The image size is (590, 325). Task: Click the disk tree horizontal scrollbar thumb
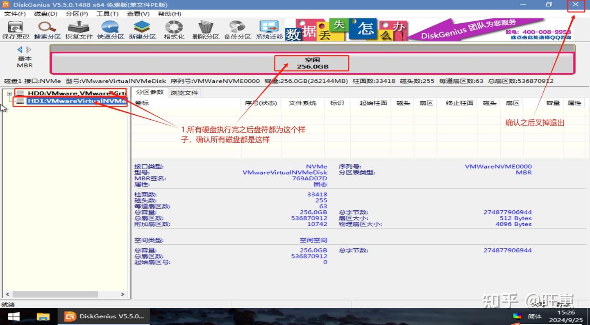[54, 294]
